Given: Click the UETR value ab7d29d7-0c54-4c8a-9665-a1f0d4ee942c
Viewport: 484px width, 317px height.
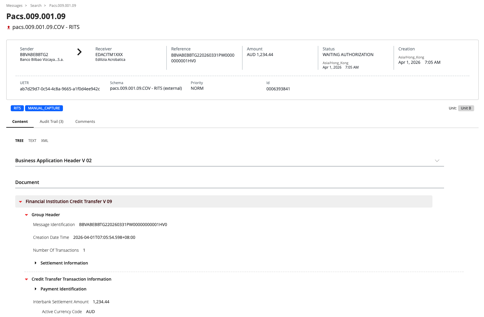Looking at the screenshot, I should pyautogui.click(x=60, y=89).
